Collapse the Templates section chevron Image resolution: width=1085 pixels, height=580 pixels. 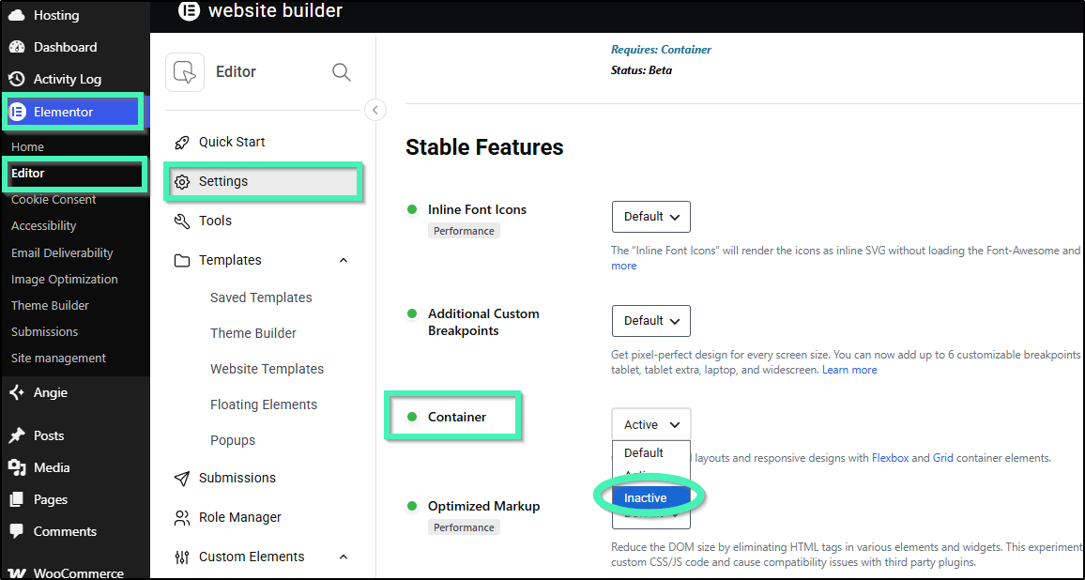click(344, 260)
